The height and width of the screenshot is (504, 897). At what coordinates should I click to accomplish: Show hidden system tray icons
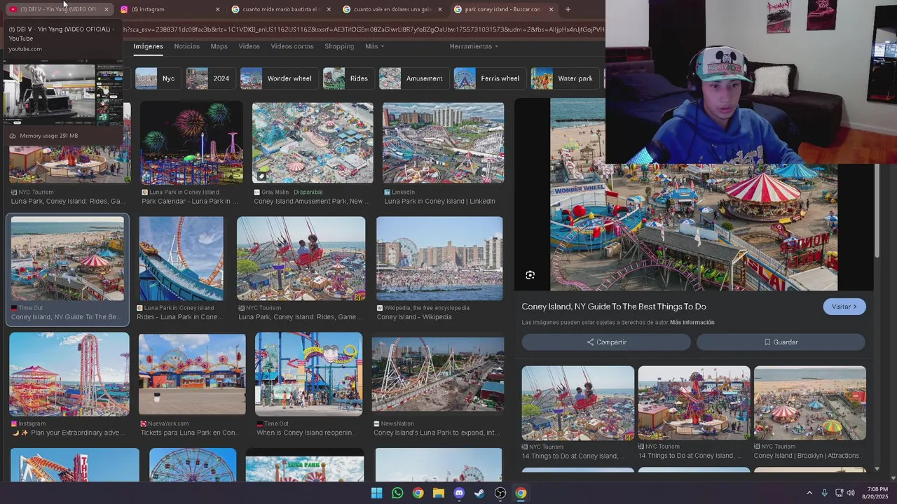(809, 493)
